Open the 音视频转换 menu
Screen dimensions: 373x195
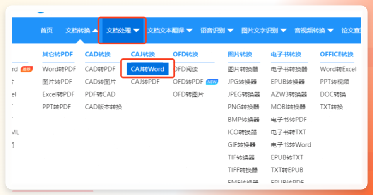pos(310,31)
